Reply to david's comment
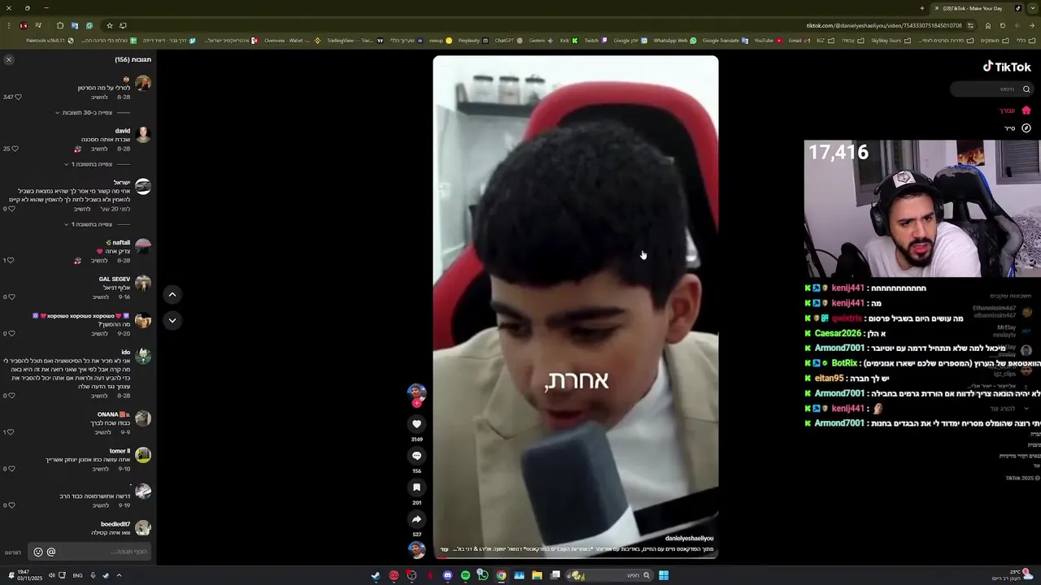This screenshot has height=585, width=1041. coord(99,149)
